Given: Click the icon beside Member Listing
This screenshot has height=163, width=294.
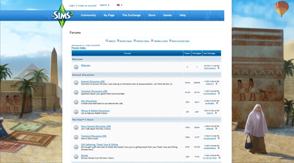Looking at the screenshot, I should click(x=152, y=40).
